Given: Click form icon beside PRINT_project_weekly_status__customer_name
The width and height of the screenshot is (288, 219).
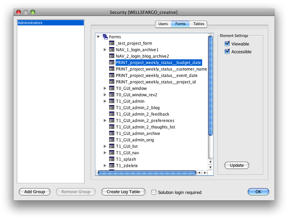Looking at the screenshot, I should (112, 69).
